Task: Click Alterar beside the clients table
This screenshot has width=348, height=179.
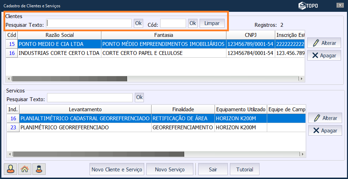Action: tap(324, 43)
